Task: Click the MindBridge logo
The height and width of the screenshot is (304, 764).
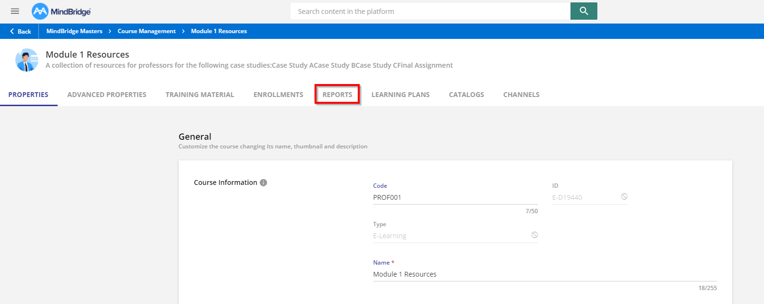Action: (61, 12)
